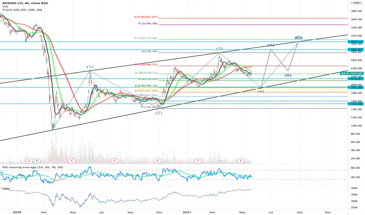
Task: Select the 1(142.04) Fibonacci level label
Action: 150,107
